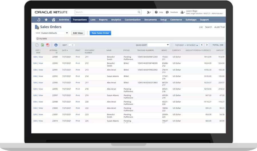Open the Support menu
The height and width of the screenshot is (151, 257).
tap(204, 20)
